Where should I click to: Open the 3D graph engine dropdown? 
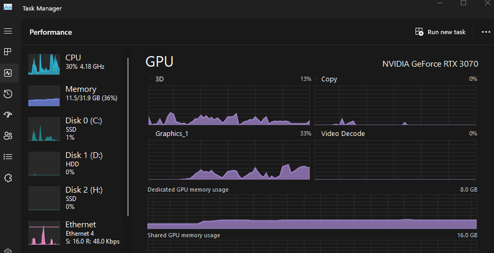pos(152,79)
